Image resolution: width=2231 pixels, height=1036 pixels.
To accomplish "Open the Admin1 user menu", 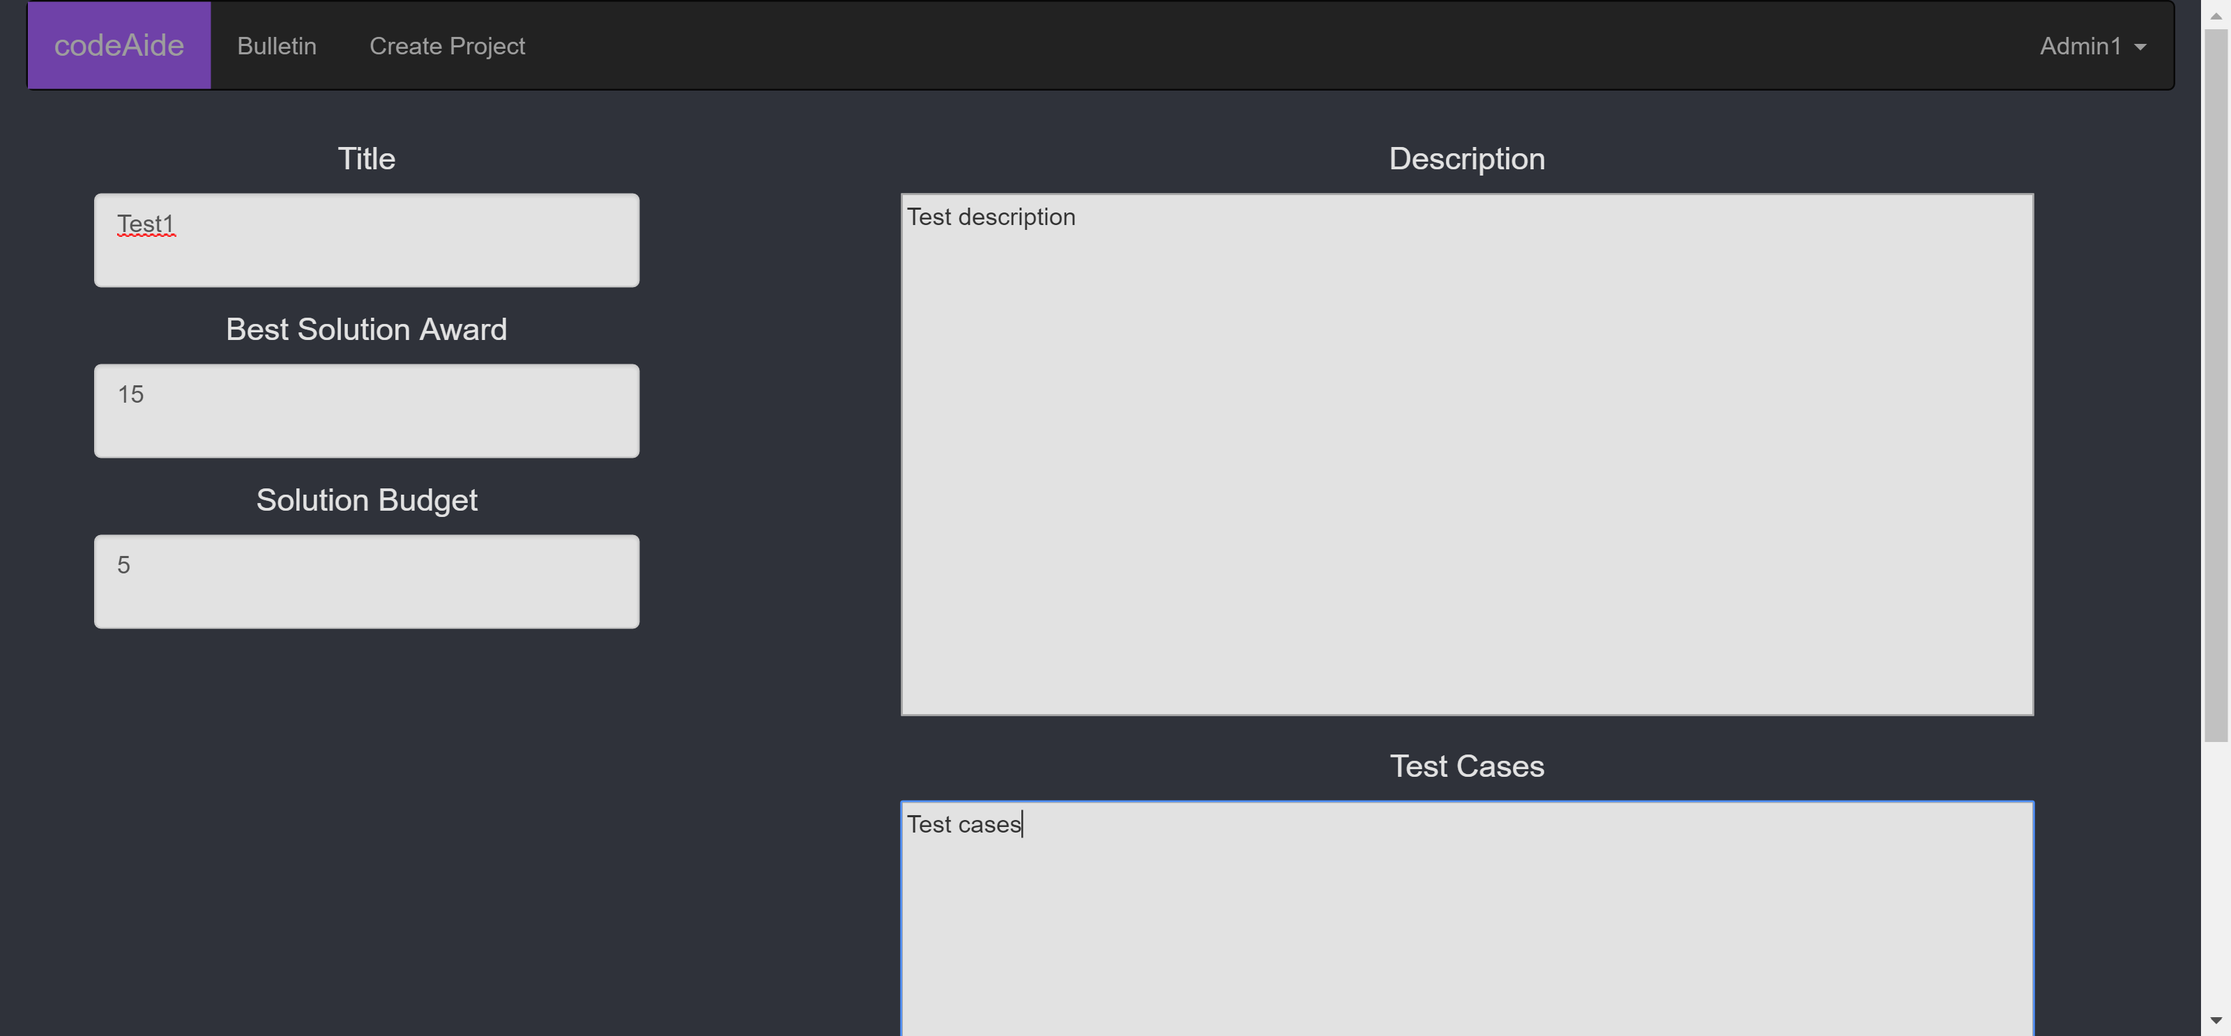I will pos(2080,46).
